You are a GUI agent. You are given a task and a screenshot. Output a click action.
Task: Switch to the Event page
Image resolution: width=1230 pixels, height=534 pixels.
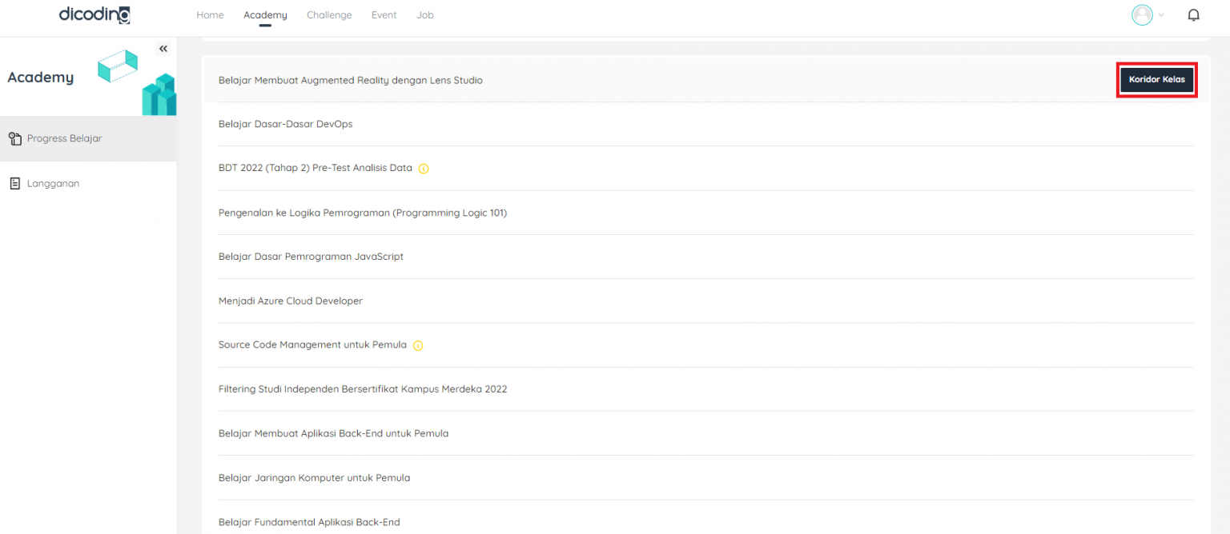384,15
